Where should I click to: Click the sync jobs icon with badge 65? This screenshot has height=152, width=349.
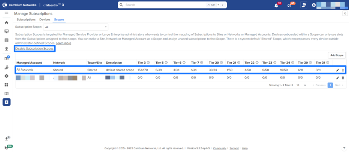pos(289,5)
